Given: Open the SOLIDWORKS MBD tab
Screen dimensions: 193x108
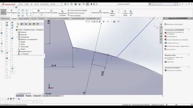Looking at the screenshot, I should [x=78, y=19].
